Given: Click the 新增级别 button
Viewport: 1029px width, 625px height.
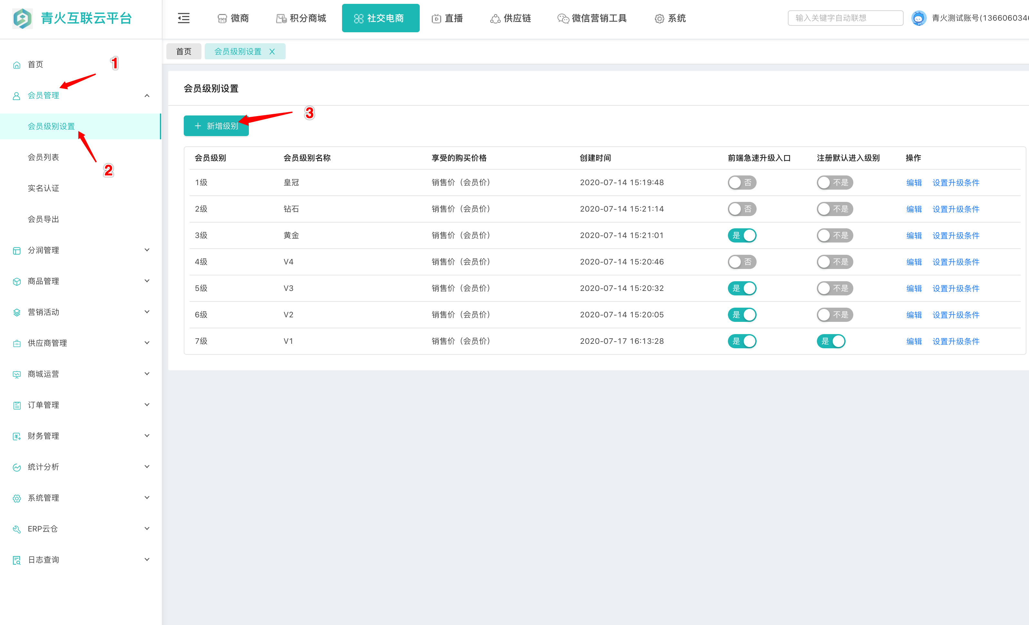Looking at the screenshot, I should point(216,126).
